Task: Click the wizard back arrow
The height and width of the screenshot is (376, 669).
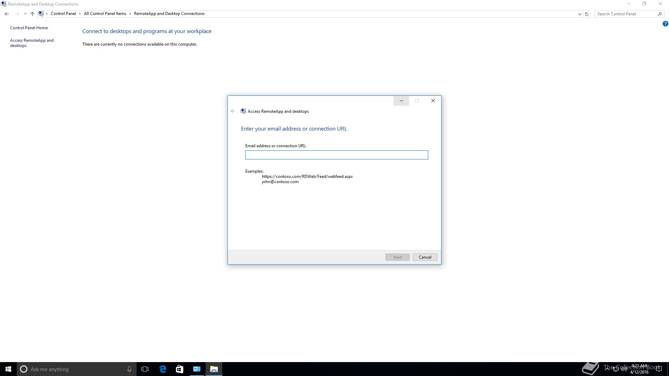Action: (233, 111)
